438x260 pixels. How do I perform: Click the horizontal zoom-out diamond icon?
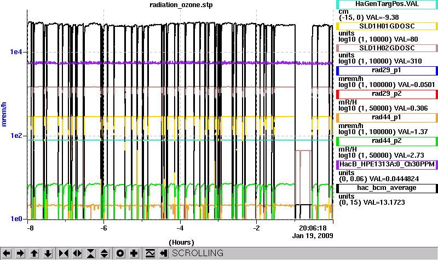coord(77,253)
